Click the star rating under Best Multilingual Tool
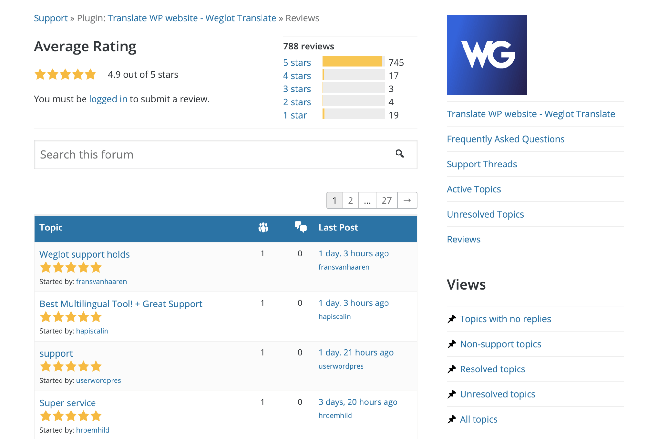This screenshot has height=439, width=647. 71,317
